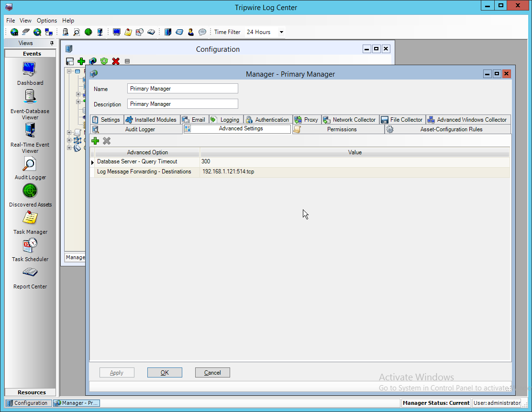Switch to the Installed Modules tab
The width and height of the screenshot is (532, 412).
pos(152,120)
